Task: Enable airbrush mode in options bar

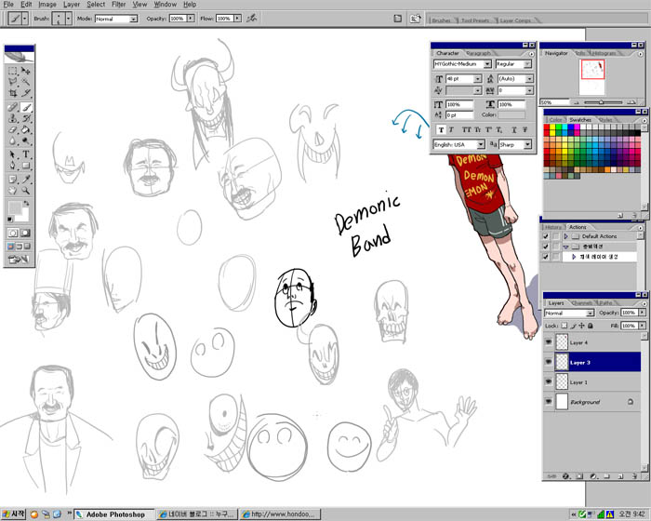Action: tap(252, 19)
